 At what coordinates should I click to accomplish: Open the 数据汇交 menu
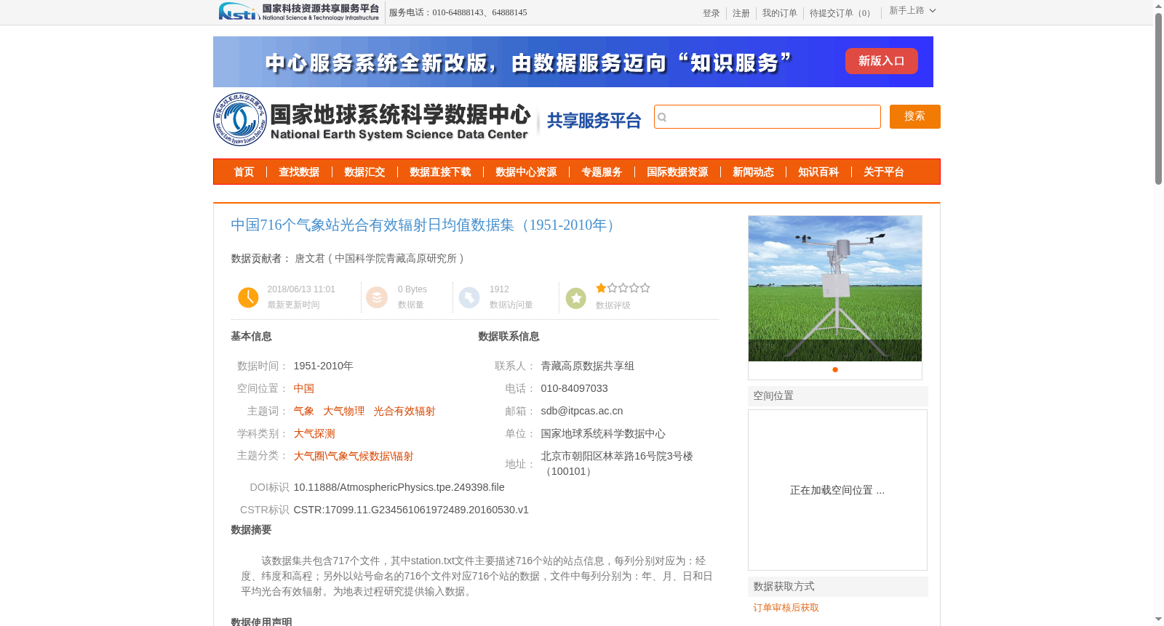[x=364, y=172]
